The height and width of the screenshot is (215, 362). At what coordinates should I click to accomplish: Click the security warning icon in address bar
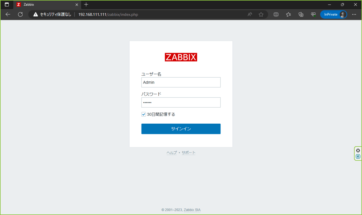(x=36, y=14)
